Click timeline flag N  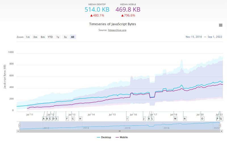(185, 119)
